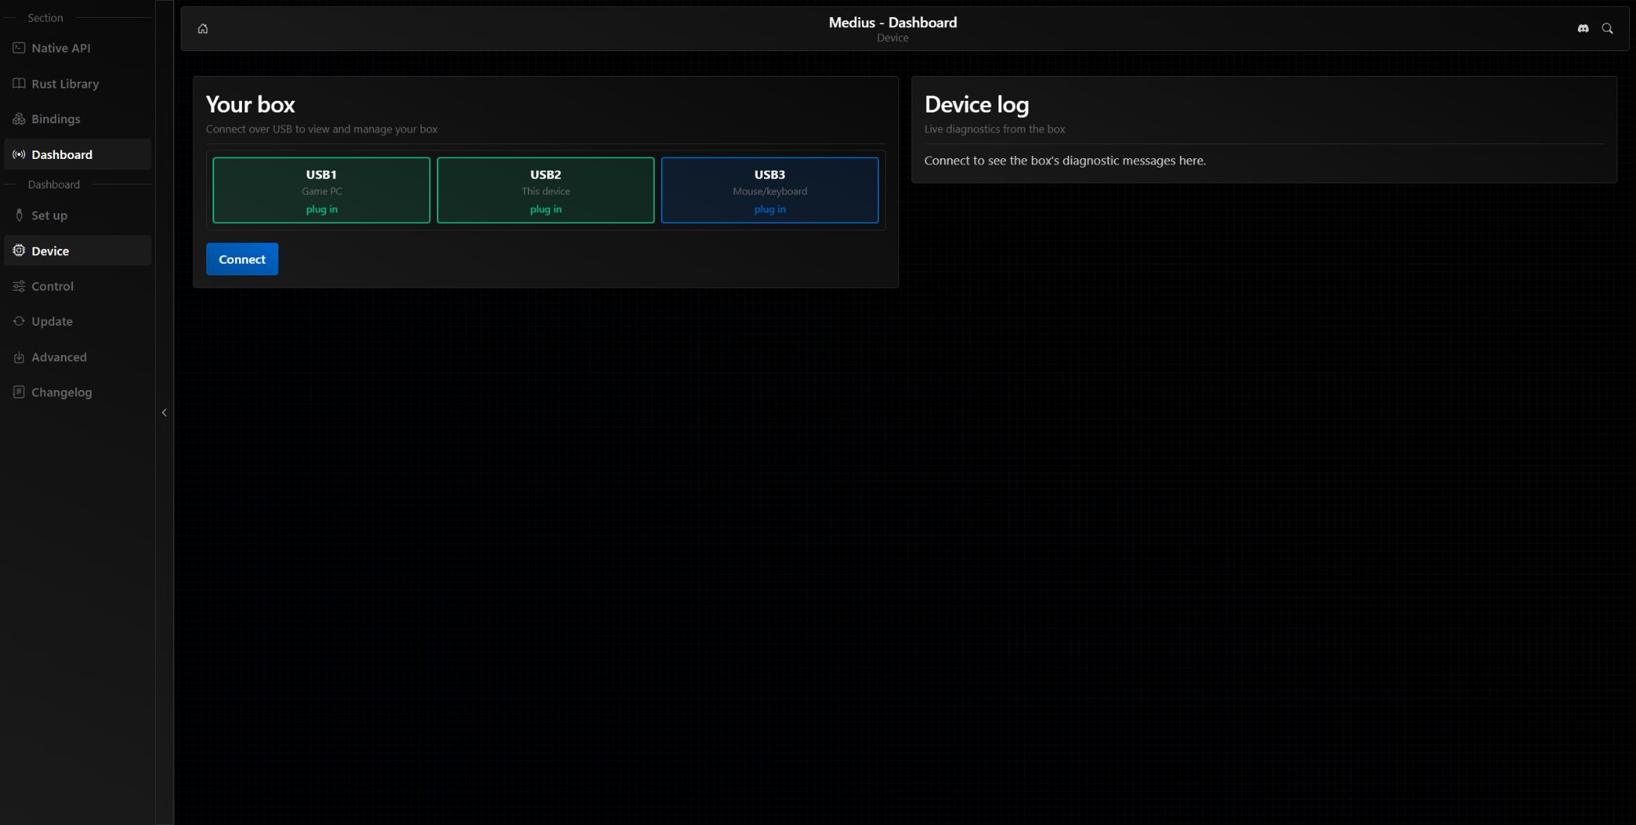1636x825 pixels.
Task: Open the Discord link icon
Action: (x=1583, y=29)
